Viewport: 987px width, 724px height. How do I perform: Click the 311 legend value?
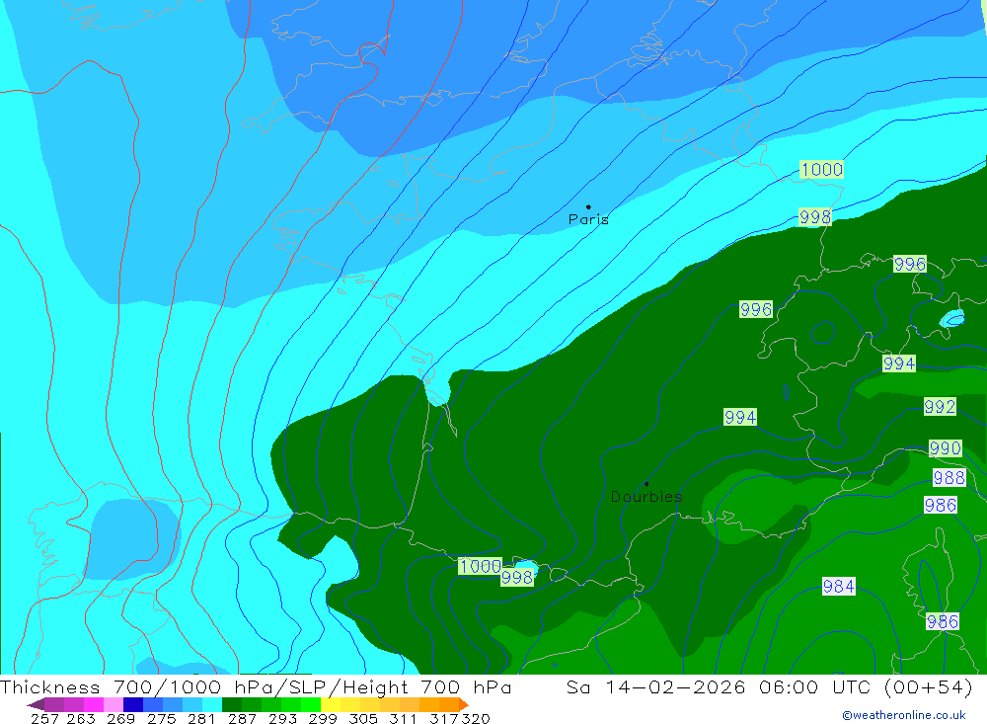coord(403,718)
